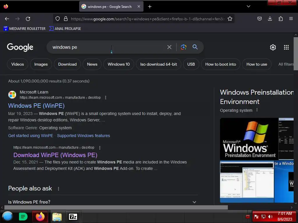
Task: View site security via the padlock icon
Action: (x=66, y=19)
